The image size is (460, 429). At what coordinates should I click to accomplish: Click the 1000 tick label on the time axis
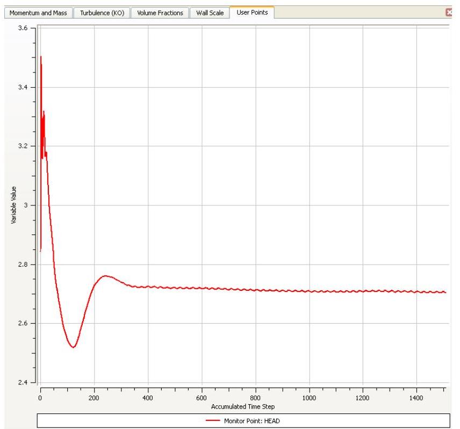coord(309,398)
